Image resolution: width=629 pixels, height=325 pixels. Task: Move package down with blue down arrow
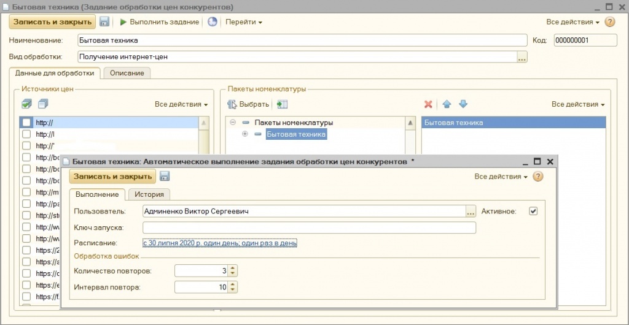(x=463, y=104)
